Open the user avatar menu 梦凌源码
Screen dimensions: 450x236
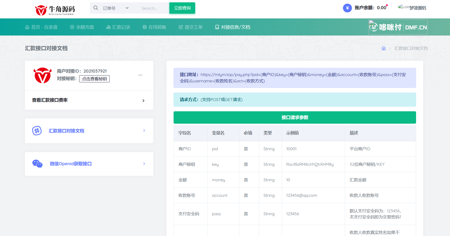point(412,8)
